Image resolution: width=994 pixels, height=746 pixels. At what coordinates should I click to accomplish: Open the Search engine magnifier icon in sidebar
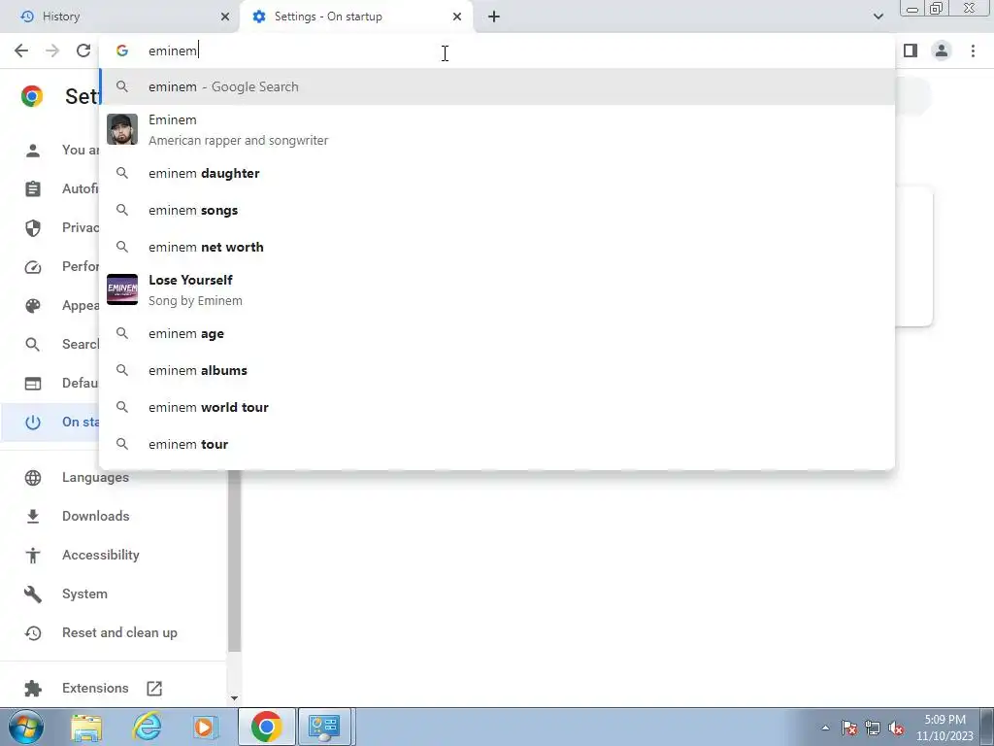33,345
